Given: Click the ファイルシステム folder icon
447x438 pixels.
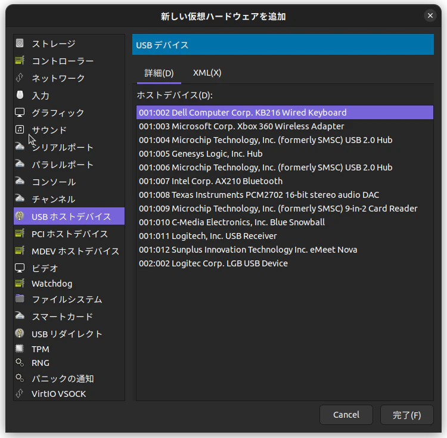Looking at the screenshot, I should [x=20, y=299].
